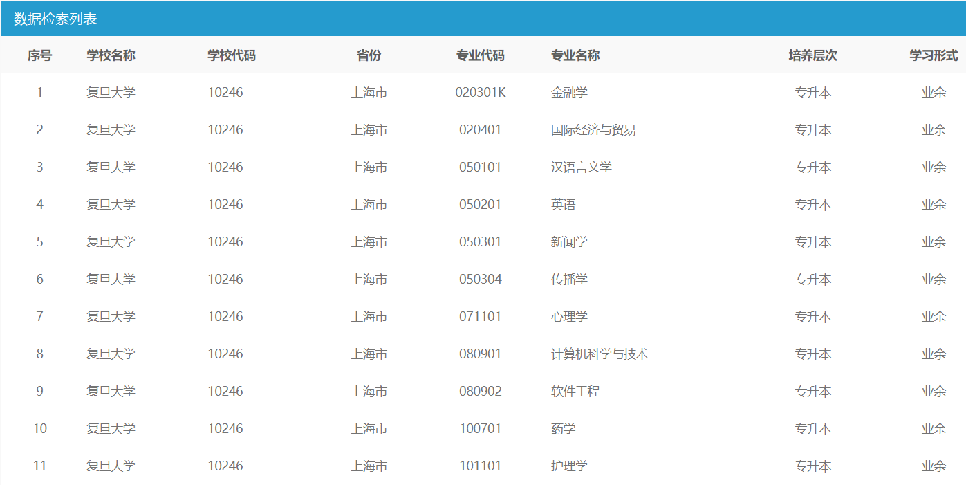Click the 传播学 major name
The width and height of the screenshot is (966, 485).
[x=569, y=279]
